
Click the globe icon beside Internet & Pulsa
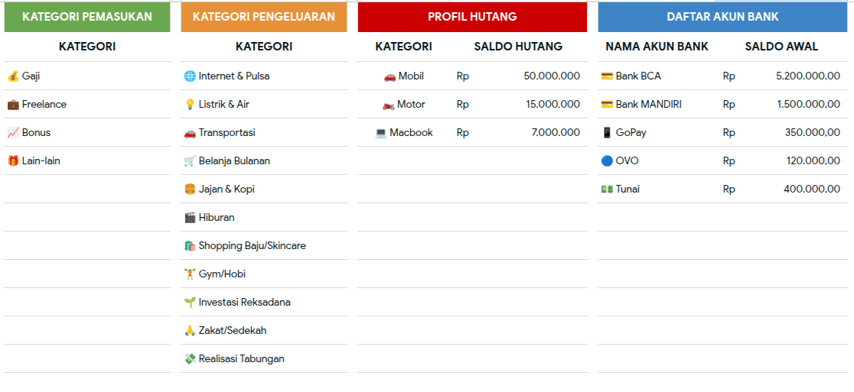click(x=190, y=76)
